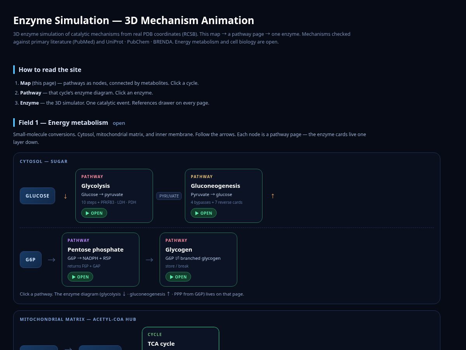Screen dimensions: 466x350
Task: Click the 'Pathway' list item in instructions
Action: pos(87,93)
